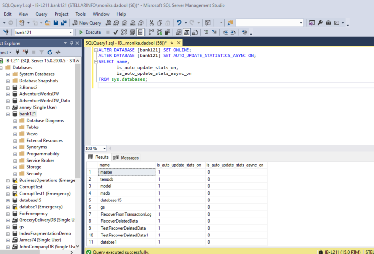Click the Comment out selected lines icon
The image size is (374, 254).
(x=206, y=32)
